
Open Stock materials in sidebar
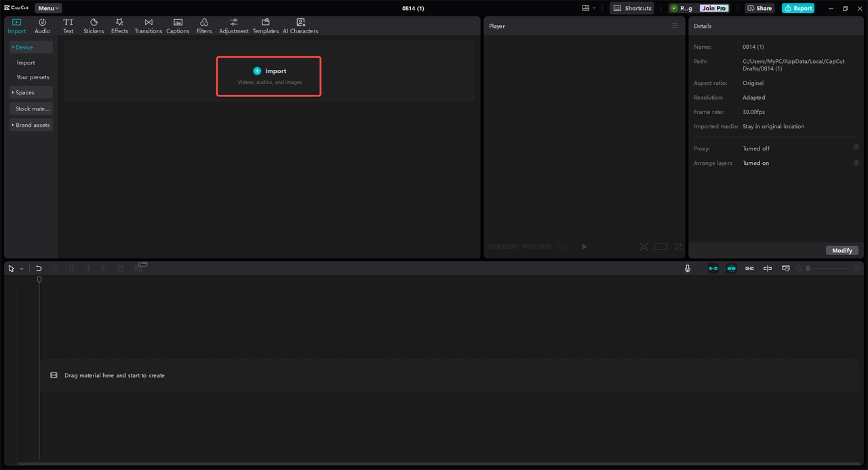coord(31,109)
